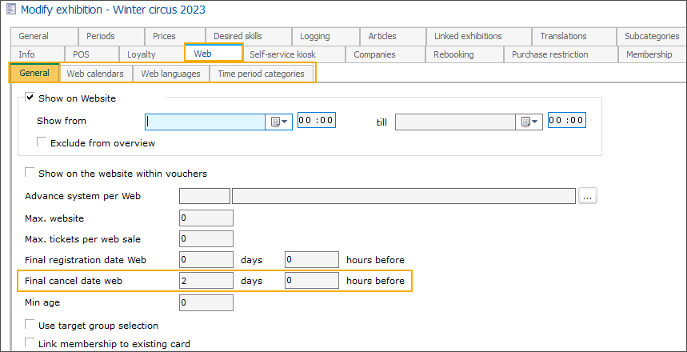Enable Exclude from overview checkbox
The width and height of the screenshot is (687, 352).
pos(42,142)
